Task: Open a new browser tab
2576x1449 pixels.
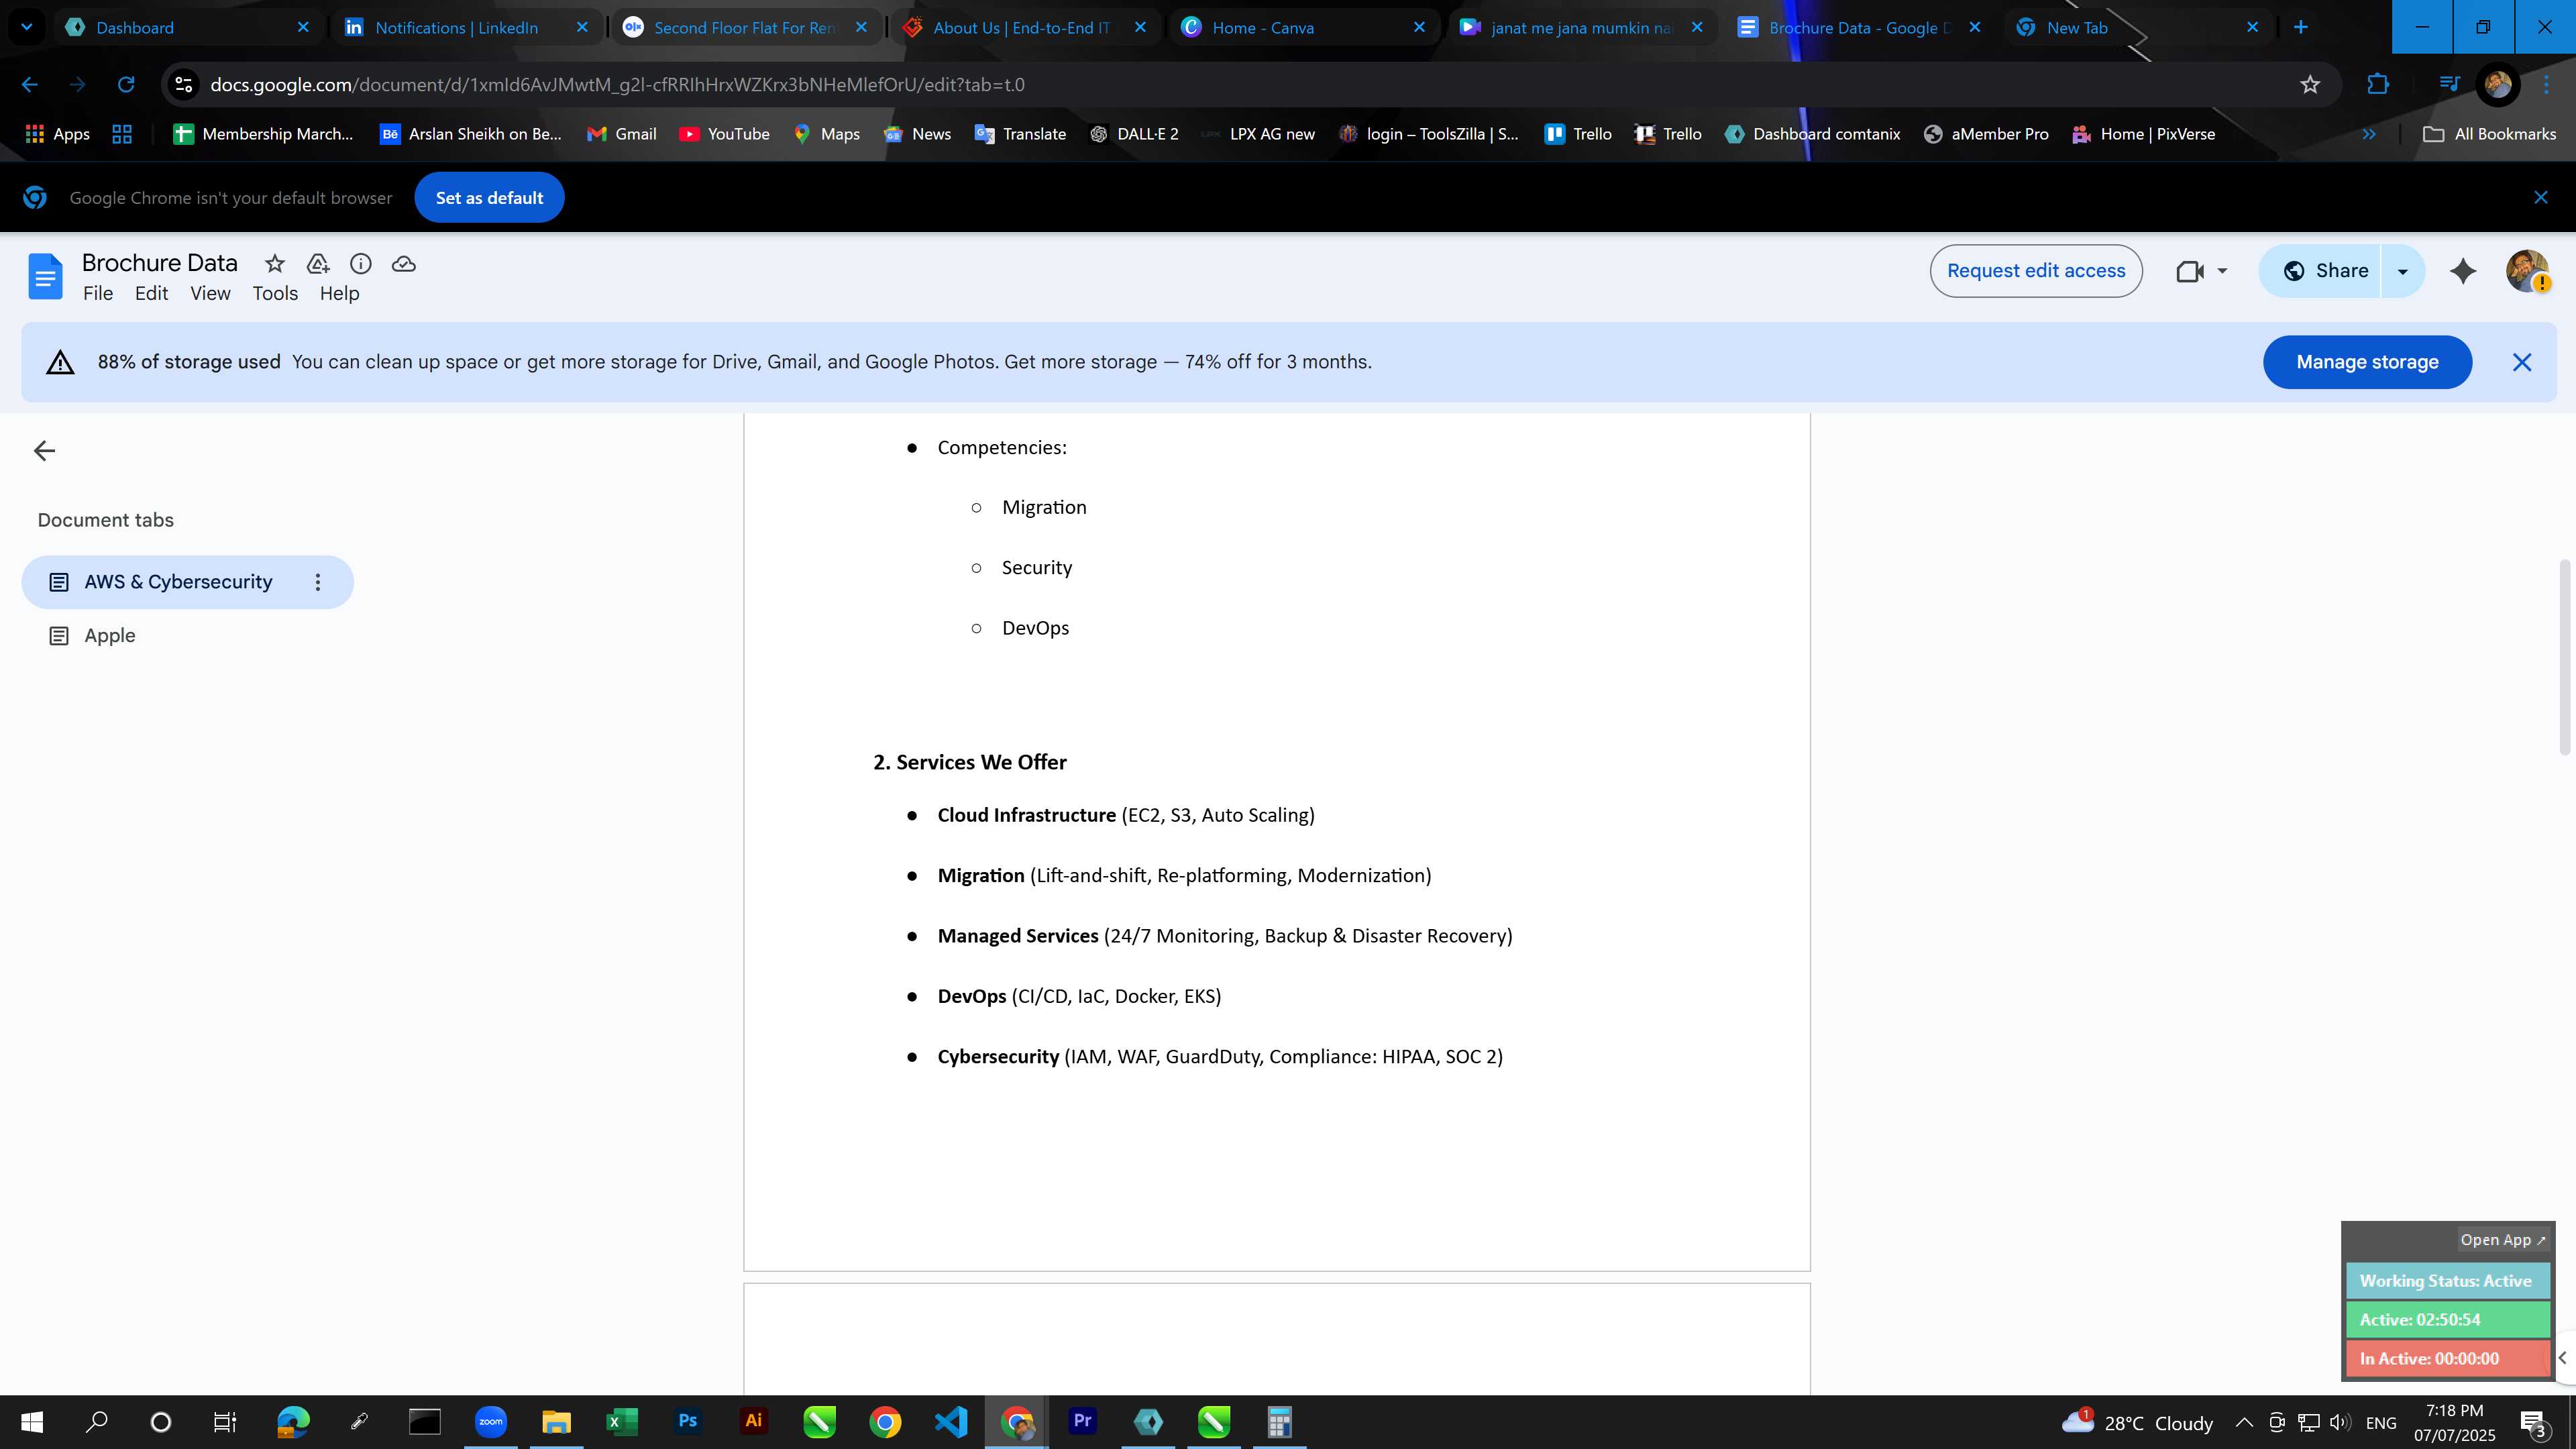Action: [2301, 27]
